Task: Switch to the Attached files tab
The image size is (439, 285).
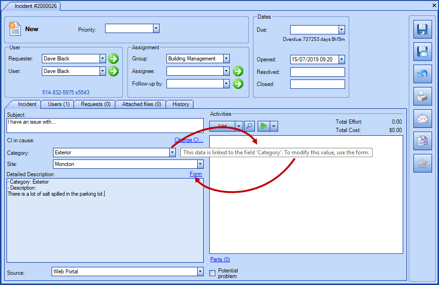Action: point(140,104)
